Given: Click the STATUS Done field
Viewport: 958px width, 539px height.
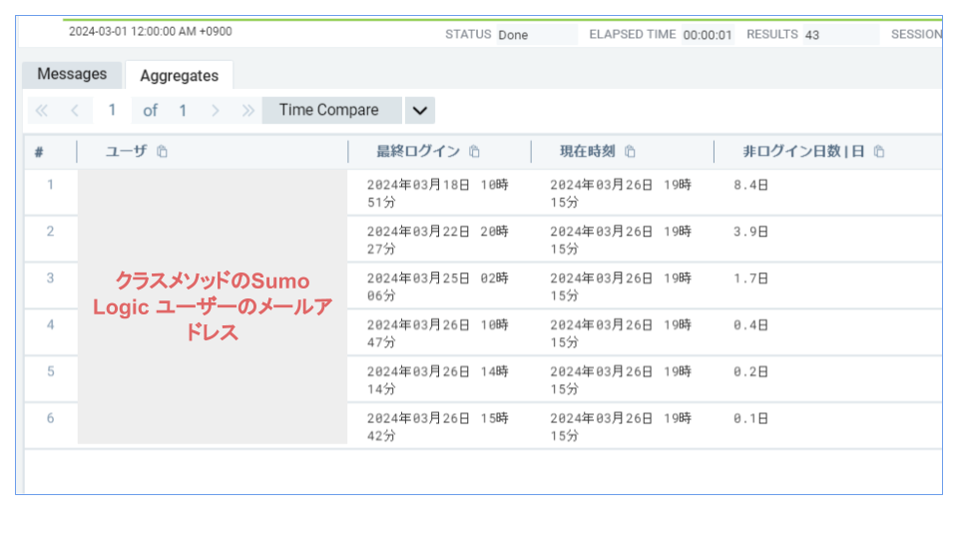Looking at the screenshot, I should [537, 35].
